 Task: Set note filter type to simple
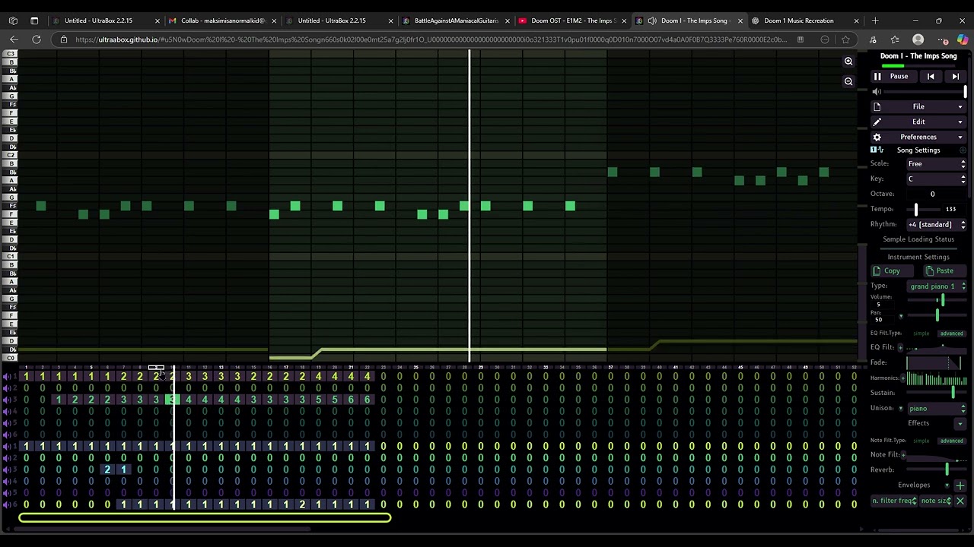(x=921, y=441)
